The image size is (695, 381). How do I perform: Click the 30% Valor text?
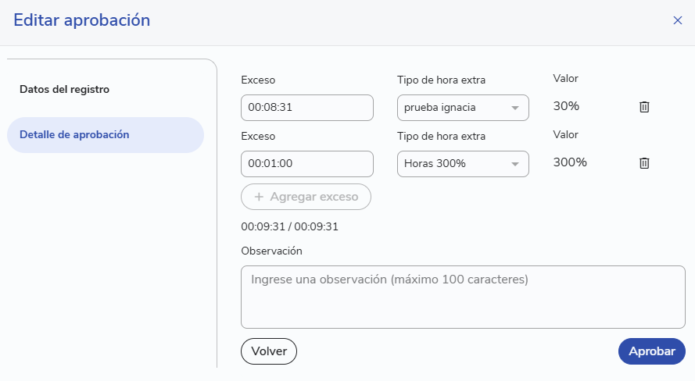pyautogui.click(x=566, y=106)
